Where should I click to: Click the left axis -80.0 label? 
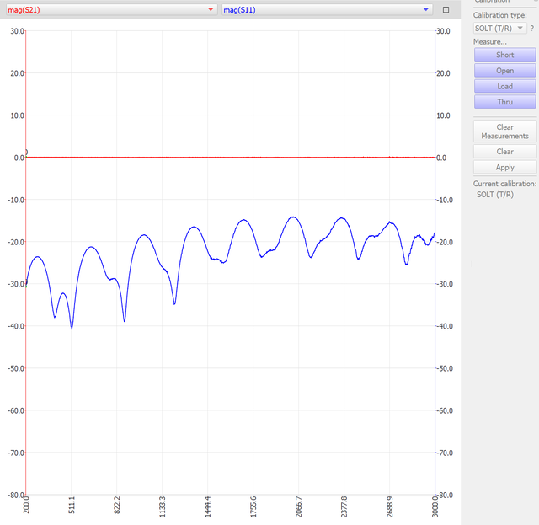pos(16,495)
